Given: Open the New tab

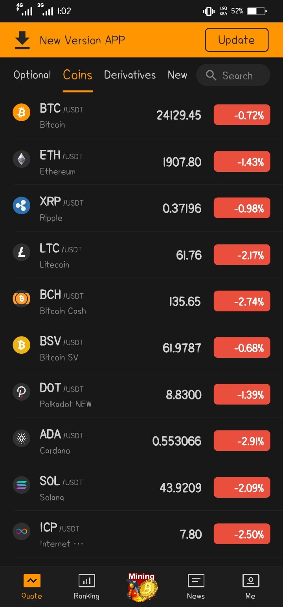Looking at the screenshot, I should pos(177,75).
